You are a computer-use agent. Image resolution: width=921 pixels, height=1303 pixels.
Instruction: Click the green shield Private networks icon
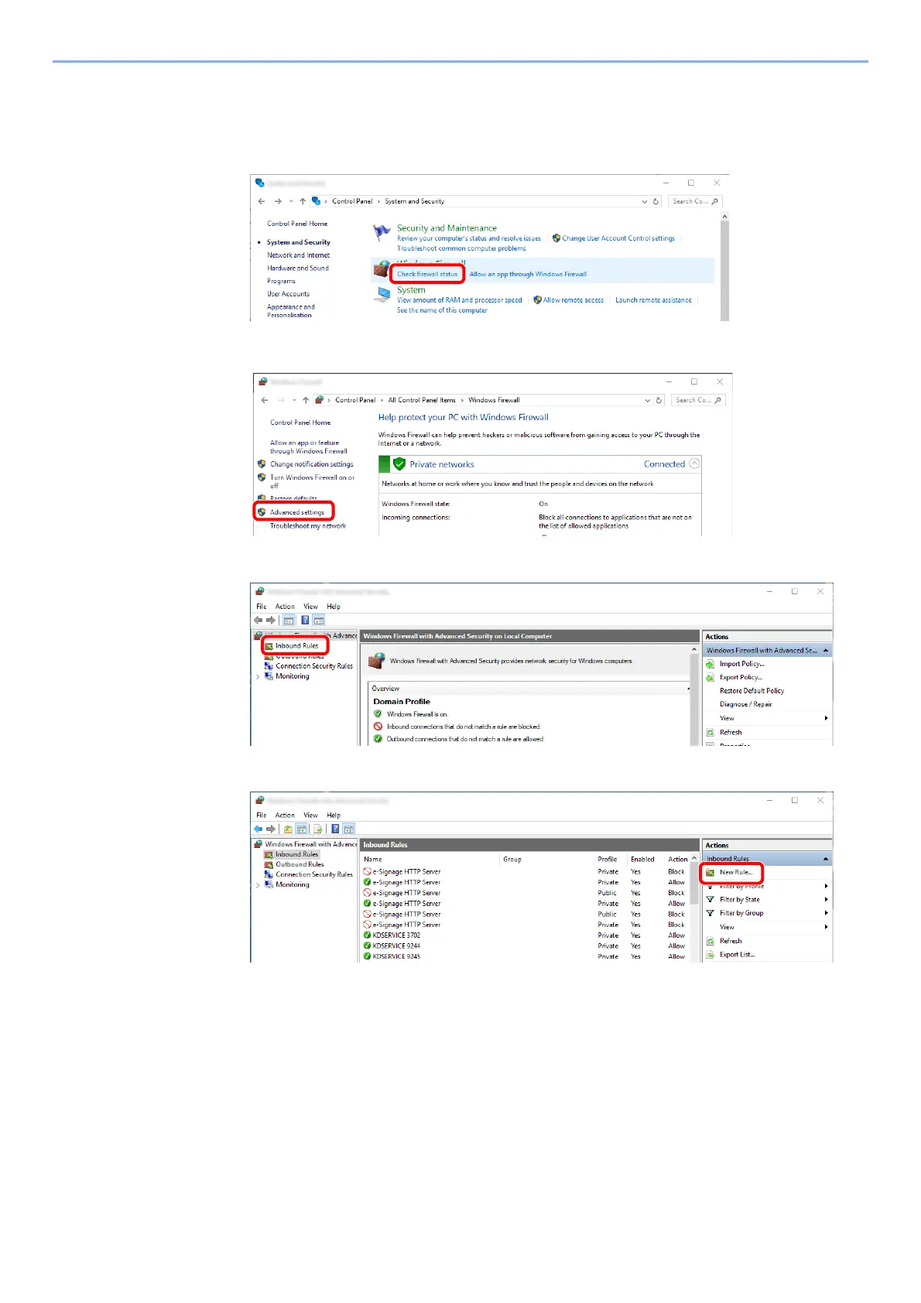(399, 464)
